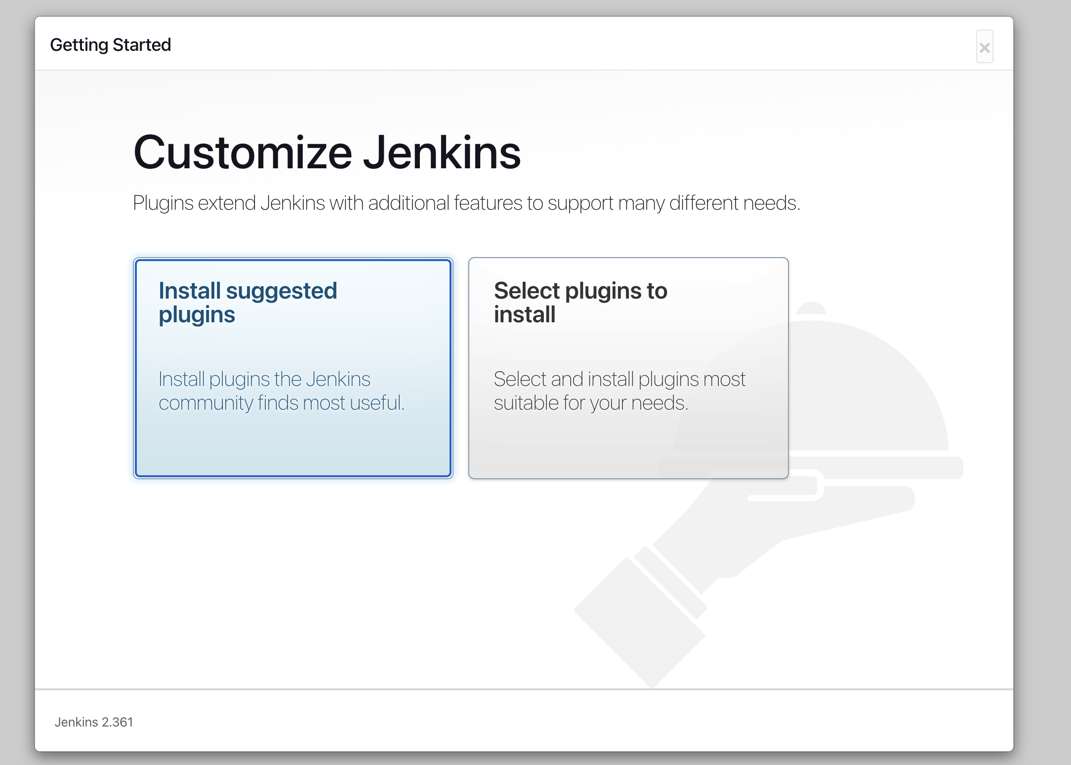Close the Getting Started dialog
Screen dimensions: 1071x765
pyautogui.click(x=985, y=47)
